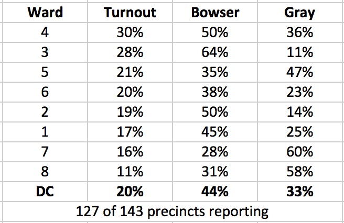Select the Ward header cell

45,12
